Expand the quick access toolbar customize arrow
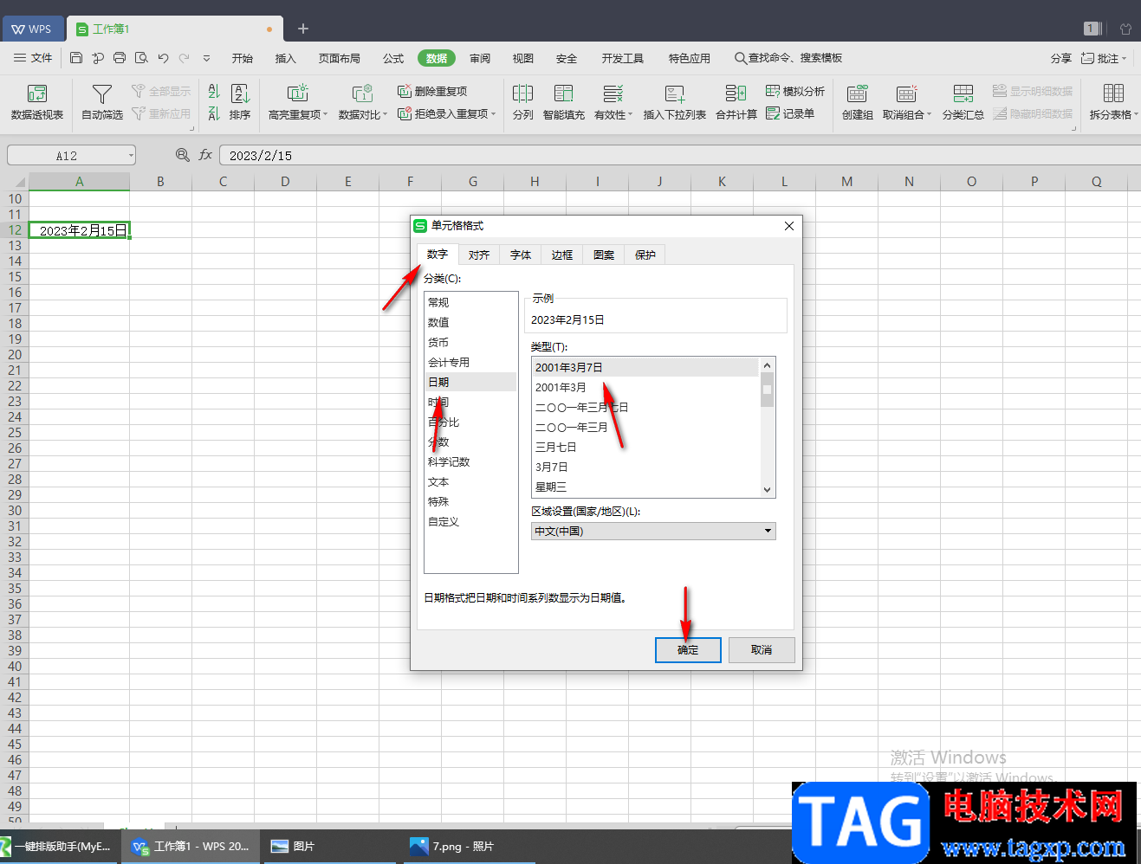The image size is (1141, 864). coord(206,58)
